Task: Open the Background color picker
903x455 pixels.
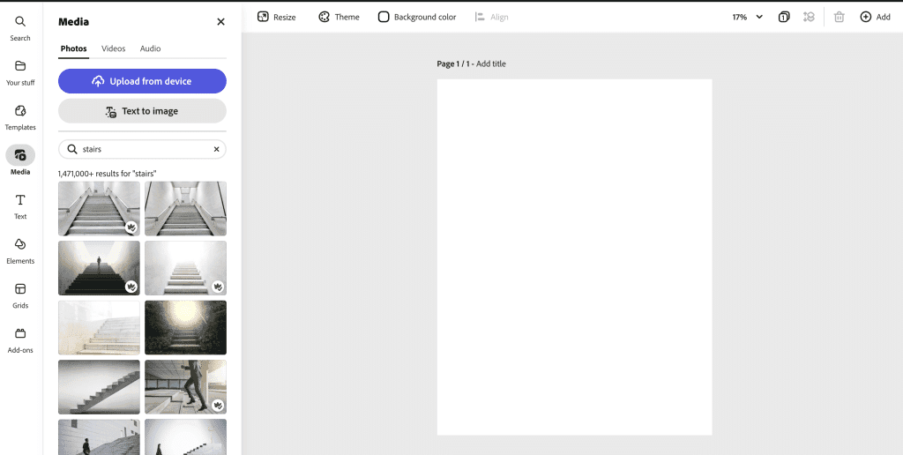Action: 417,18
